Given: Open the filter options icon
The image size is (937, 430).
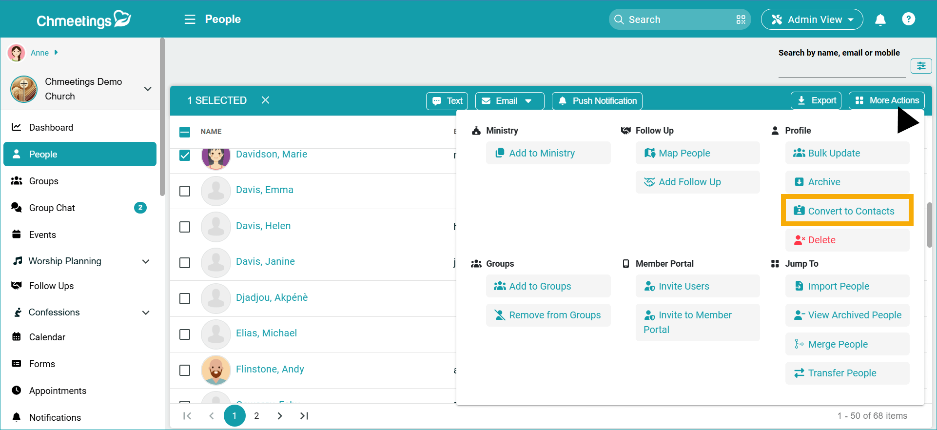Looking at the screenshot, I should pyautogui.click(x=921, y=66).
